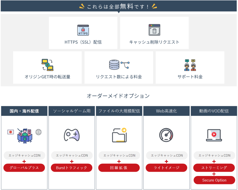Viewport: 238px width, 190px height.
Task: Click the folder with arrow icon
Action: (x=119, y=135)
